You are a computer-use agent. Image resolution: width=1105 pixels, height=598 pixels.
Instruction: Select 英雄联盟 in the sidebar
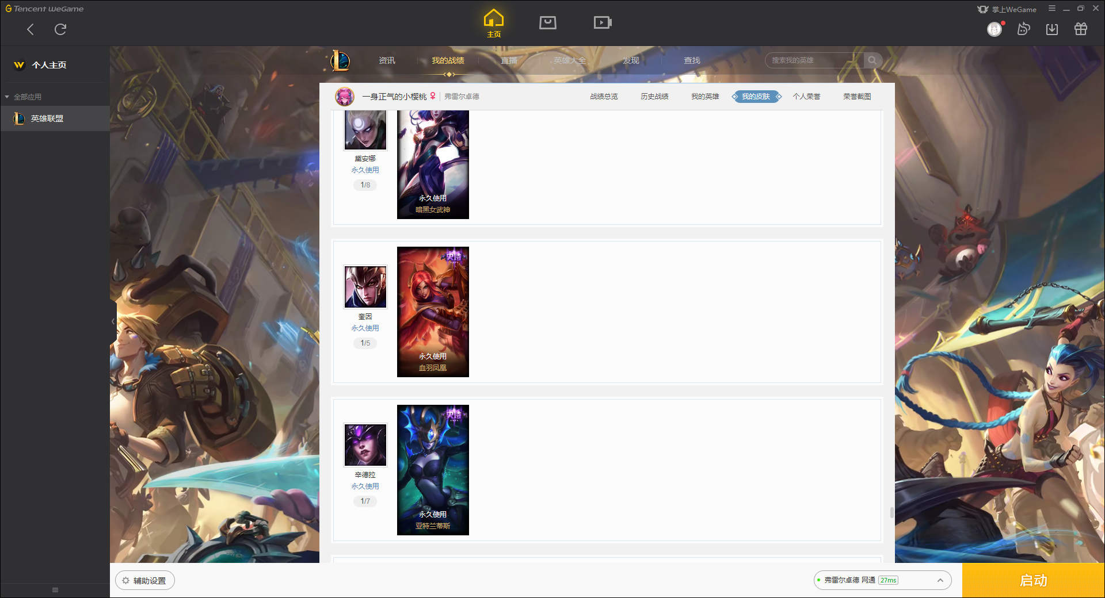point(55,118)
